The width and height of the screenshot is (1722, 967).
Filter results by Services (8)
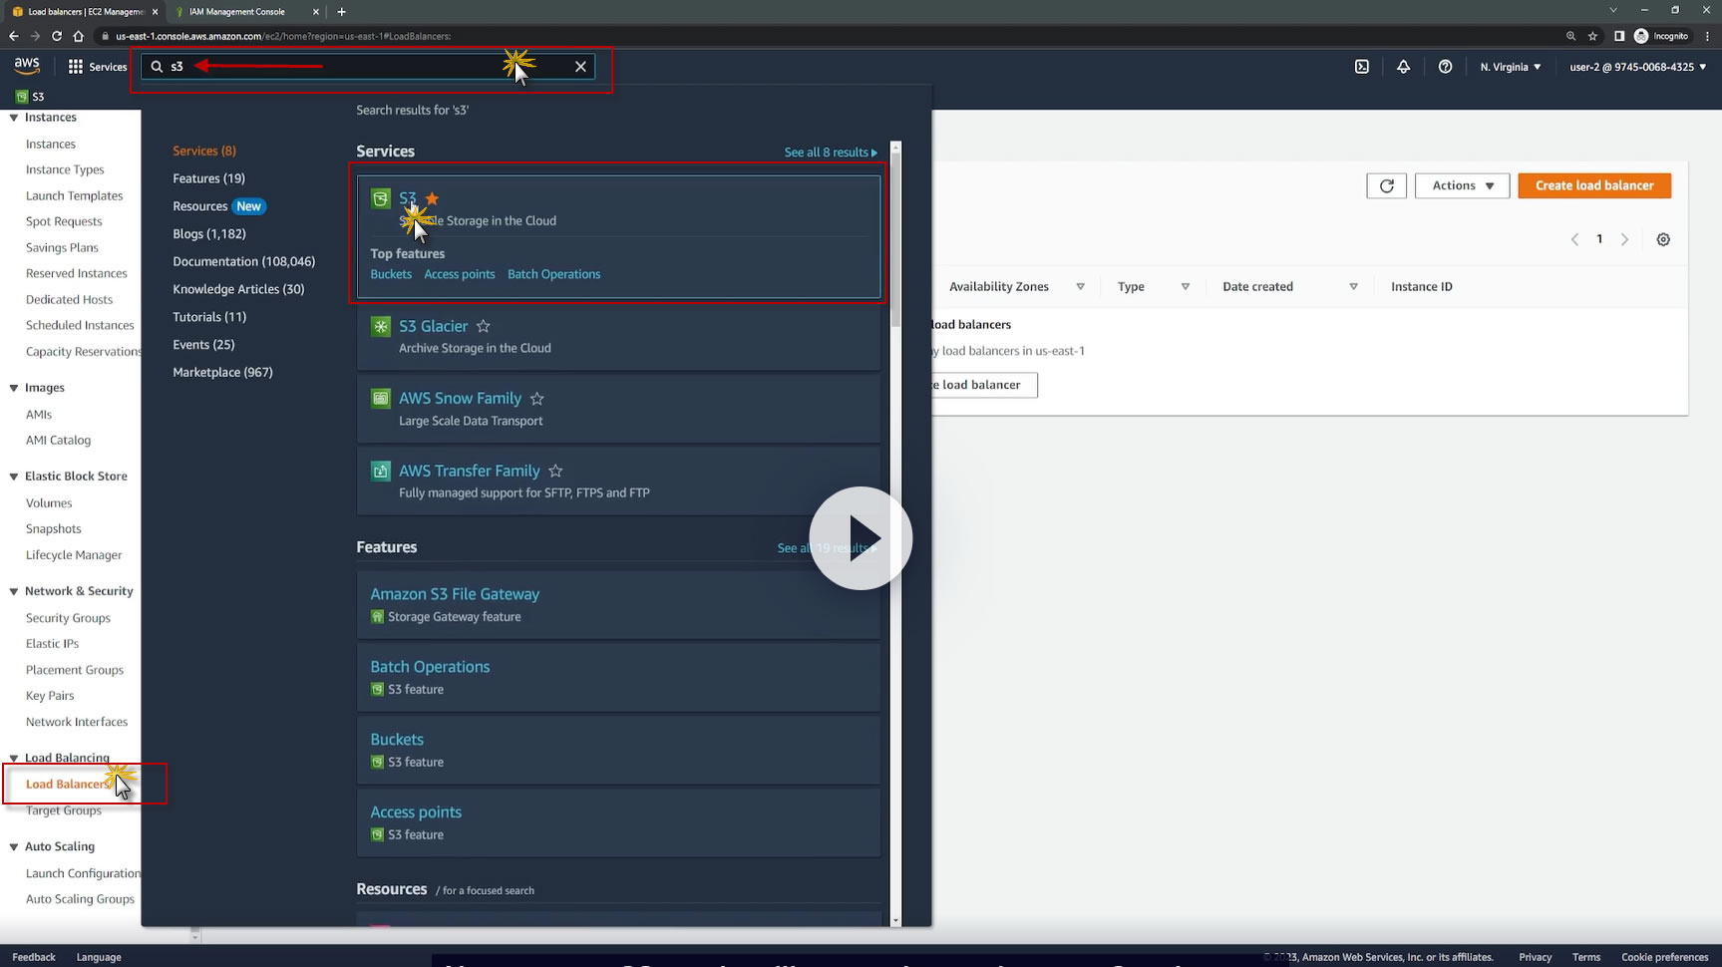coord(204,151)
